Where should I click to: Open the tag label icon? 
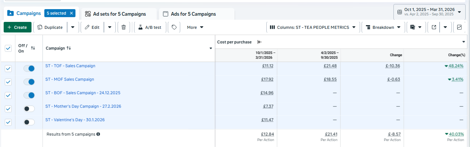(x=174, y=27)
